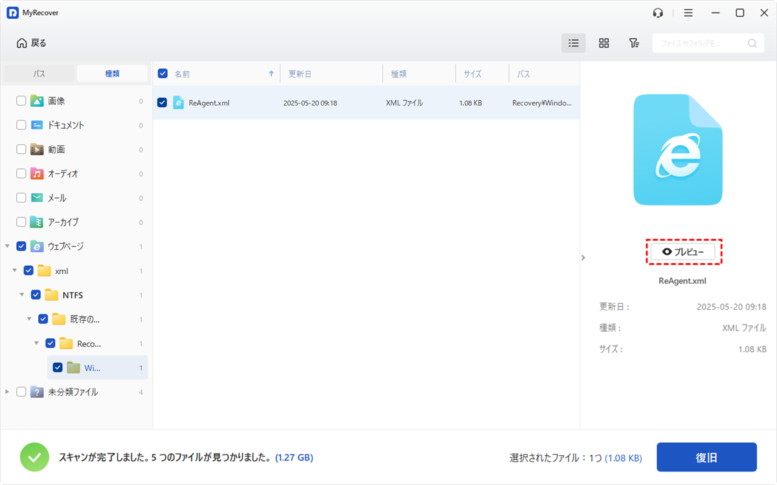Expand the 未分類ファイル tree node
Viewport: 777px width, 485px height.
7,392
